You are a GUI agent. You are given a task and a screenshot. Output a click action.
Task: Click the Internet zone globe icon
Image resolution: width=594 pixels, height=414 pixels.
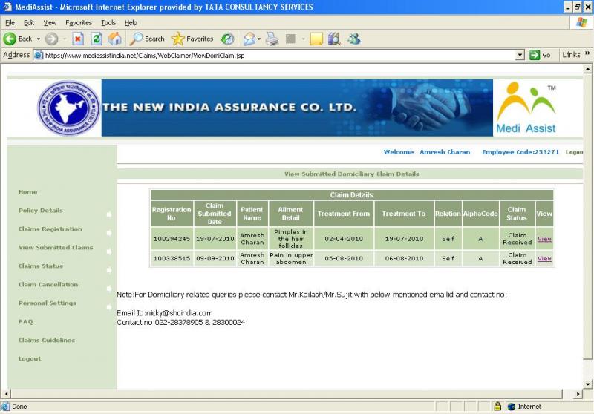[x=512, y=407]
